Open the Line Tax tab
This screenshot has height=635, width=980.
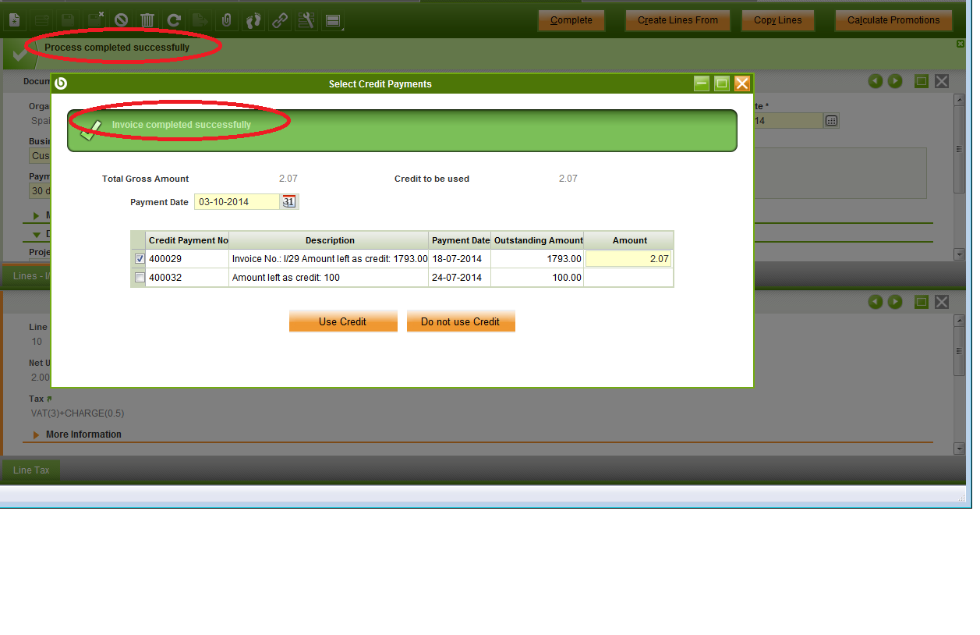pyautogui.click(x=31, y=470)
